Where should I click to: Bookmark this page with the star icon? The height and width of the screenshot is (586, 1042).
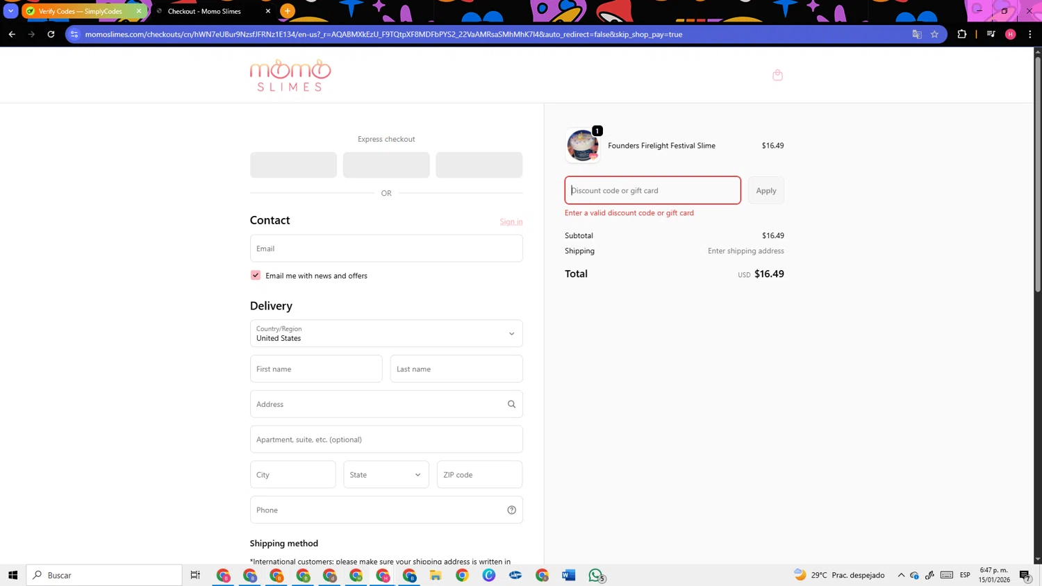coord(934,34)
